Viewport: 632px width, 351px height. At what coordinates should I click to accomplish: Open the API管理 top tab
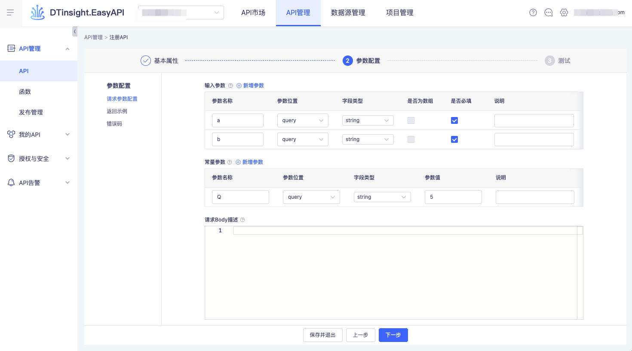pos(298,13)
